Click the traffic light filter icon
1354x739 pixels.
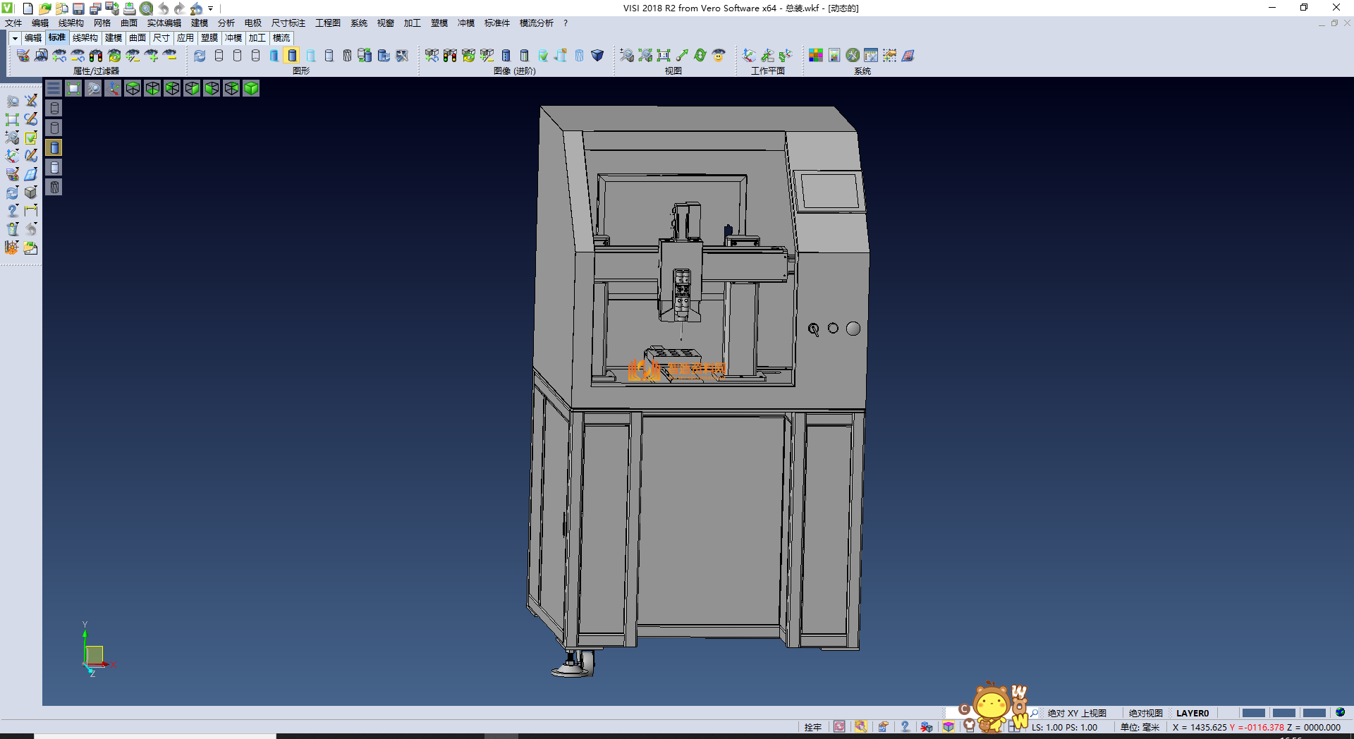click(96, 56)
